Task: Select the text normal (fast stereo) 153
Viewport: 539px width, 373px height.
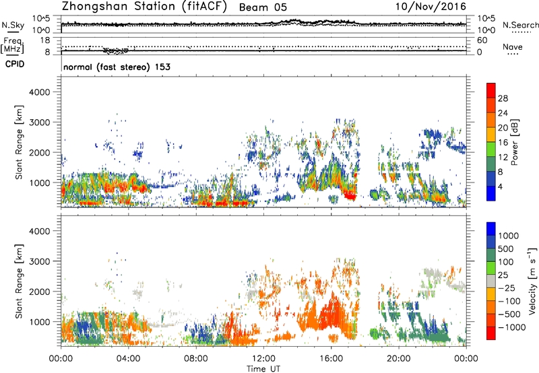Action: [117, 67]
